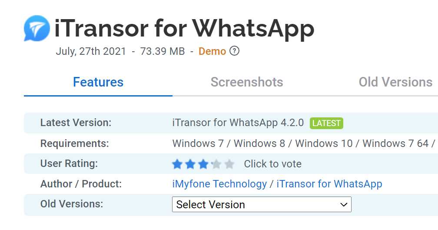This screenshot has width=438, height=230.
Task: Click the Select Version dropdown arrow
Action: pos(344,204)
